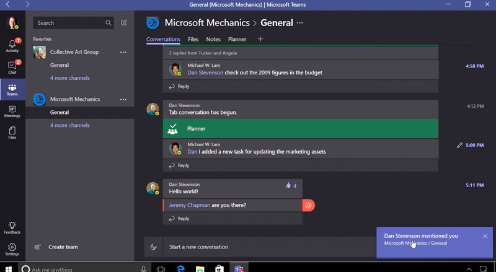The width and height of the screenshot is (496, 272).
Task: Expand 4 more channels under Collective Art Group
Action: pos(70,78)
